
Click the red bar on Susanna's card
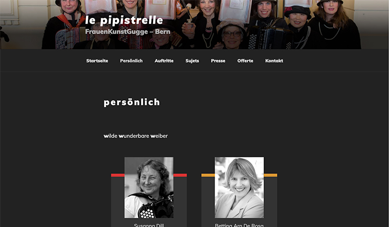(180, 175)
